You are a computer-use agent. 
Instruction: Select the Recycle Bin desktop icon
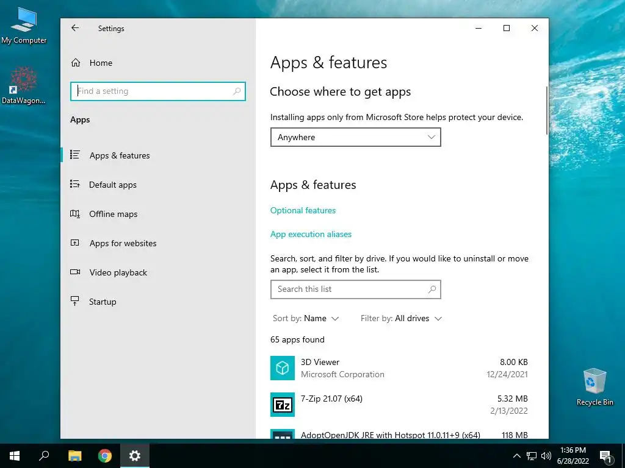[594, 387]
